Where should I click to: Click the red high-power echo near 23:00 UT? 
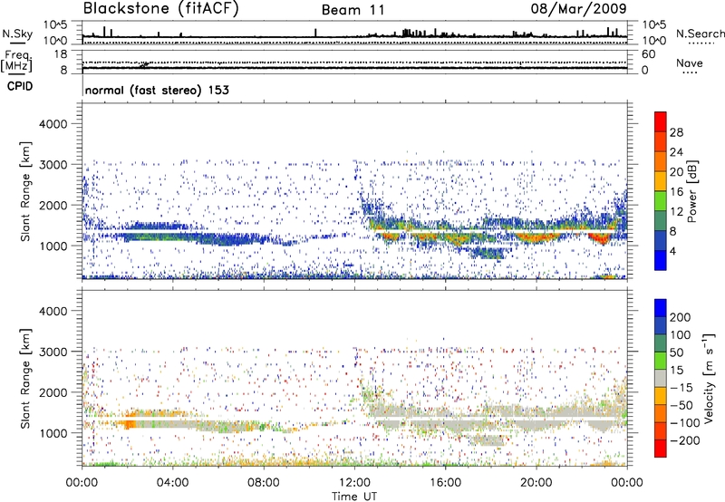click(602, 238)
